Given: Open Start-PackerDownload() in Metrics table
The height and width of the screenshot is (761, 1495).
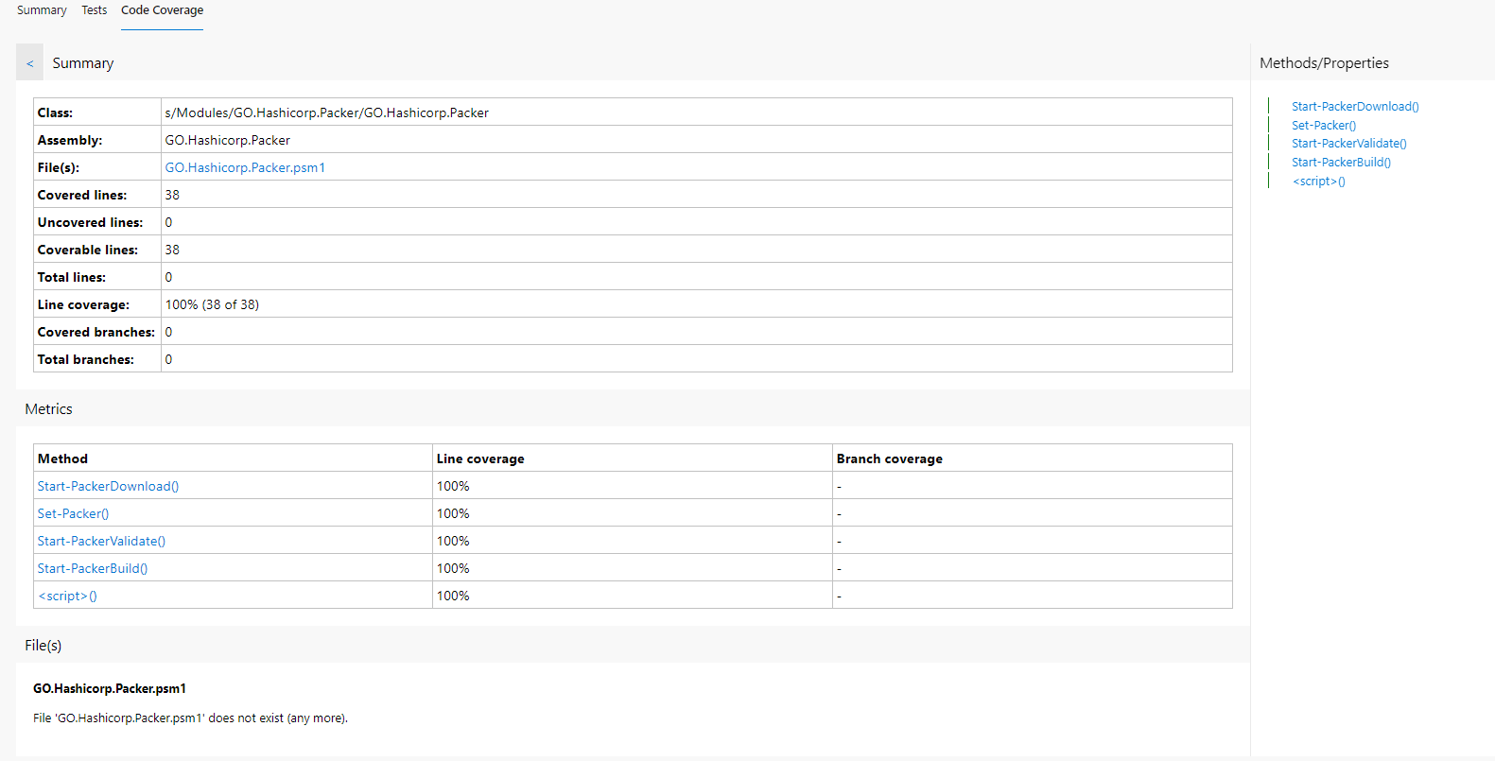Looking at the screenshot, I should (x=108, y=486).
